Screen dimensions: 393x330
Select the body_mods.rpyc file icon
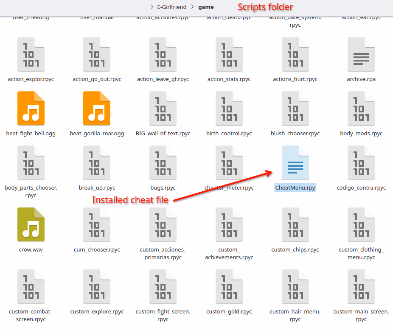point(361,109)
